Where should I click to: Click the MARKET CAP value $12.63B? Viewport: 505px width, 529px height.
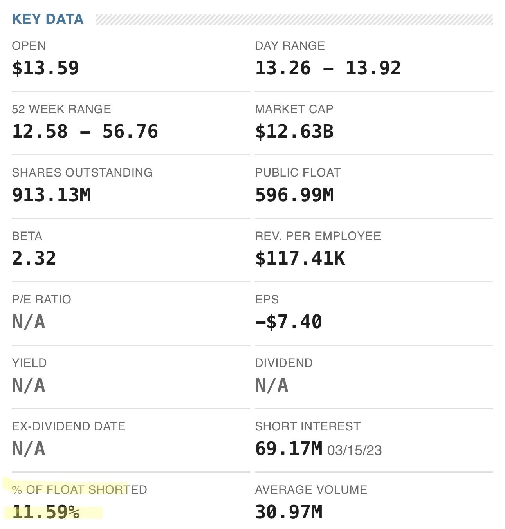294,132
